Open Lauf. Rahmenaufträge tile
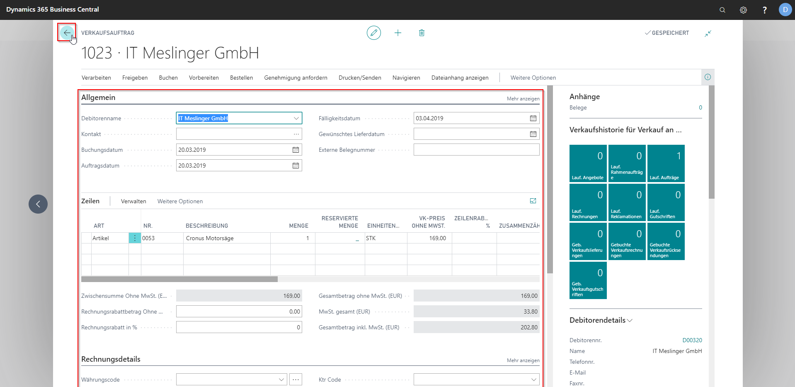Viewport: 795px width, 387px height. 627,163
